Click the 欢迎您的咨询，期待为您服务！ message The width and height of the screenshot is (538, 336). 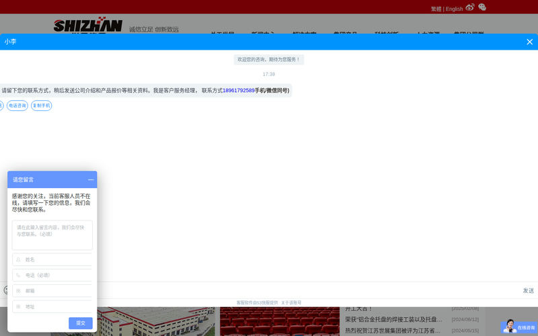pyautogui.click(x=268, y=60)
